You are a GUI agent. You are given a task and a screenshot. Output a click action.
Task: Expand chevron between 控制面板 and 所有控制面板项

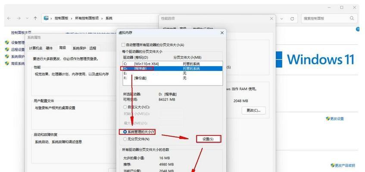click(72, 18)
